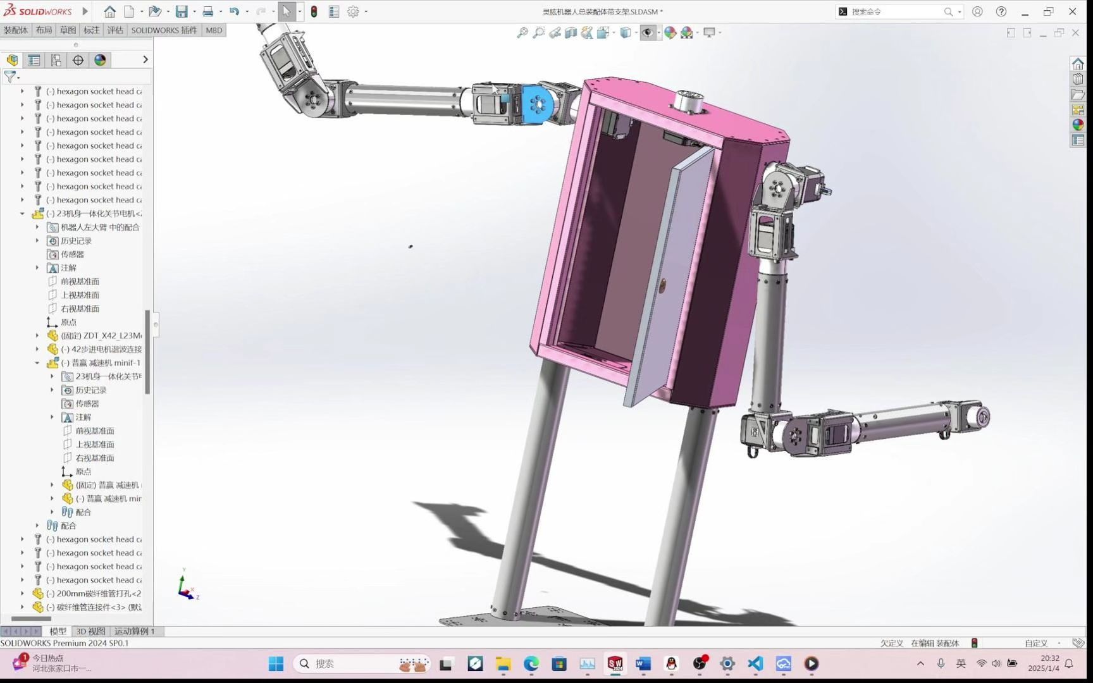This screenshot has height=683, width=1093.
Task: Expand the 200mm碳纤维管打孔 part
Action: (x=22, y=594)
